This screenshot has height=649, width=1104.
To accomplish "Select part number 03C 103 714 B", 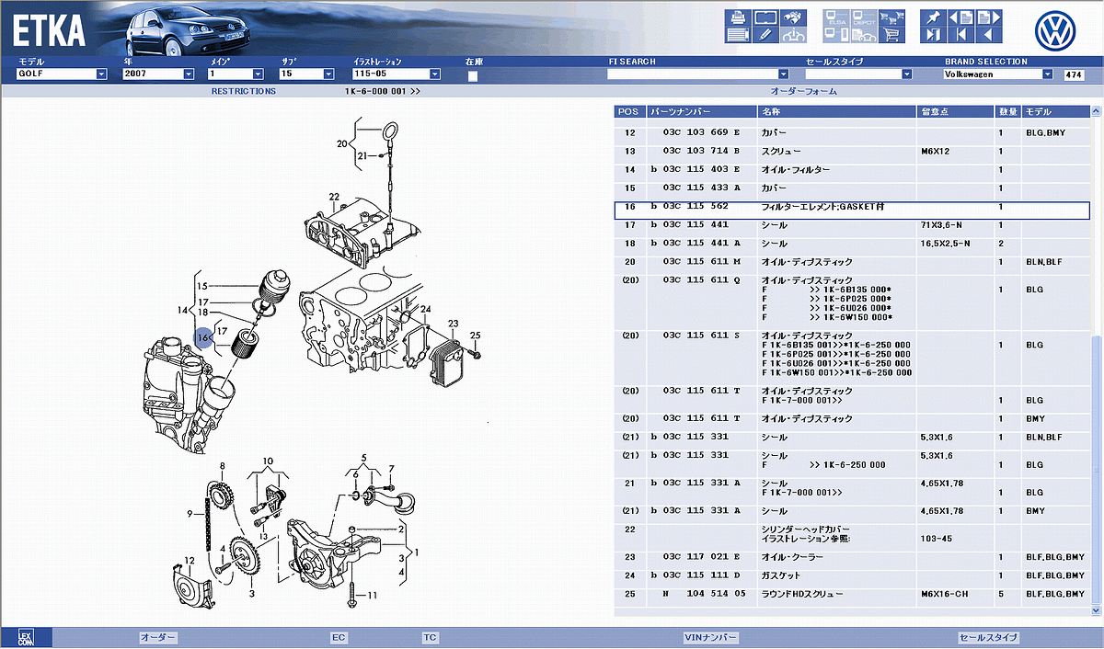I will click(701, 151).
